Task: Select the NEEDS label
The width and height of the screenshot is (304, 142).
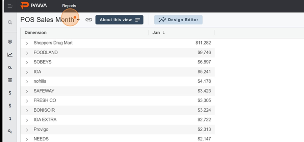Action: [x=41, y=139]
